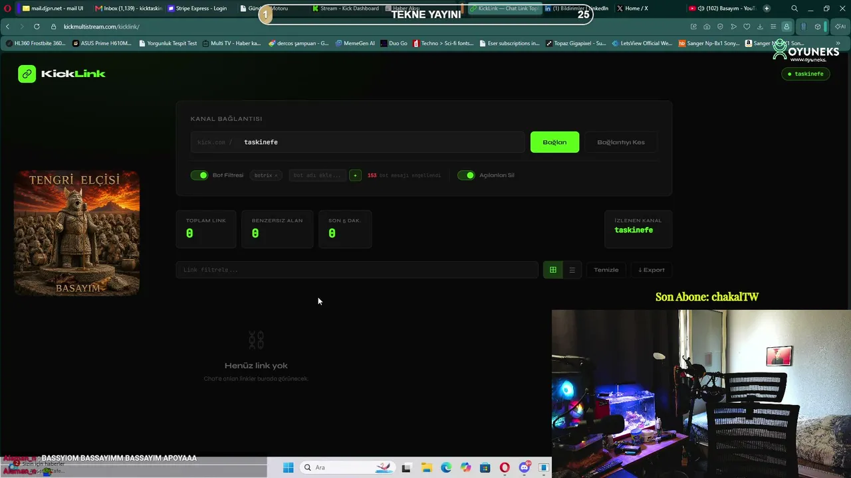This screenshot has width=851, height=478.
Task: Click the KickLink chain logo icon
Action: [x=27, y=74]
